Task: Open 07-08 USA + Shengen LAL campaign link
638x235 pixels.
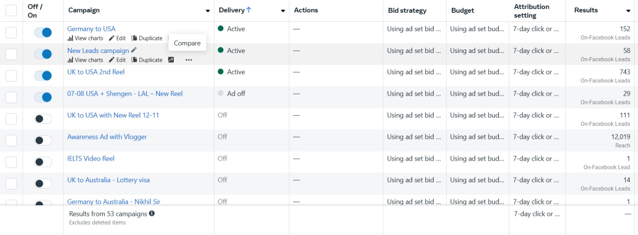Action: (x=125, y=94)
